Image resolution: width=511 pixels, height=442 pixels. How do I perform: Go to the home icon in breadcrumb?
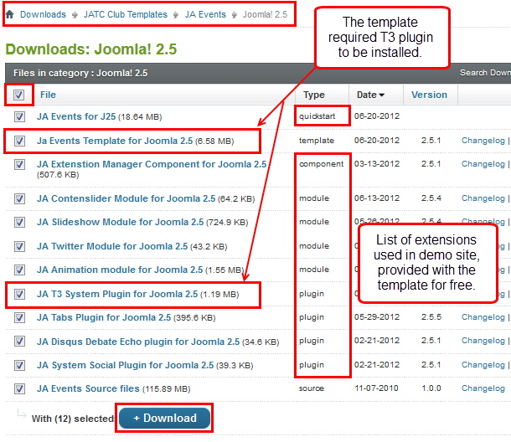pyautogui.click(x=10, y=14)
